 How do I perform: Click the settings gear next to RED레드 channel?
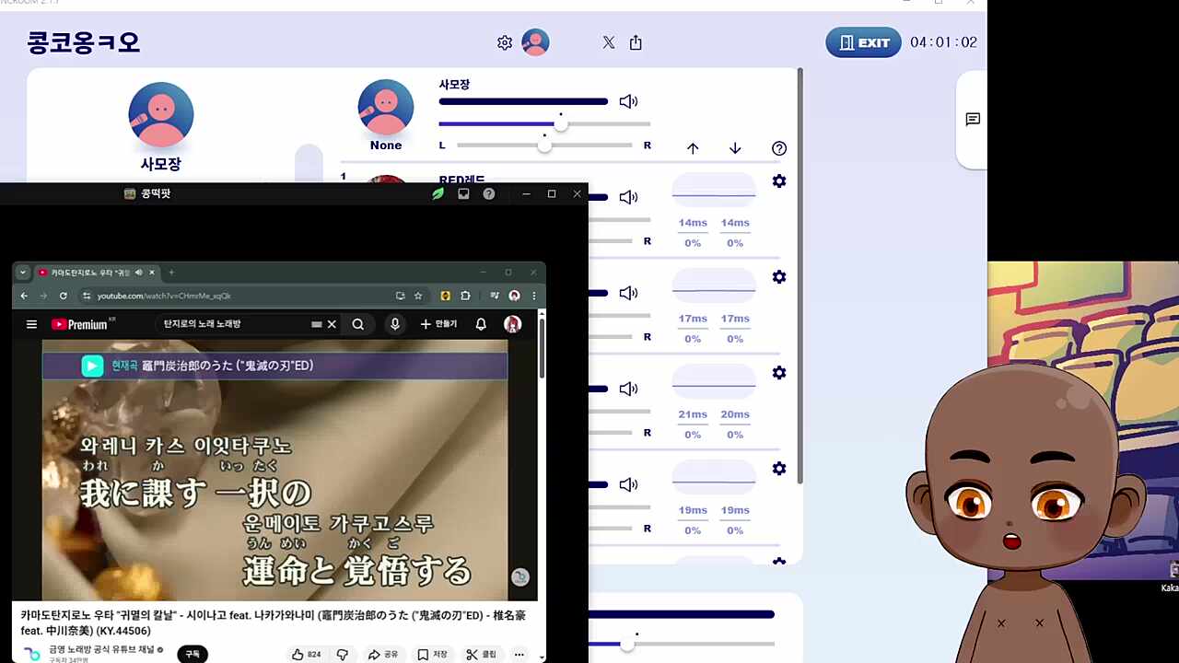tap(778, 181)
